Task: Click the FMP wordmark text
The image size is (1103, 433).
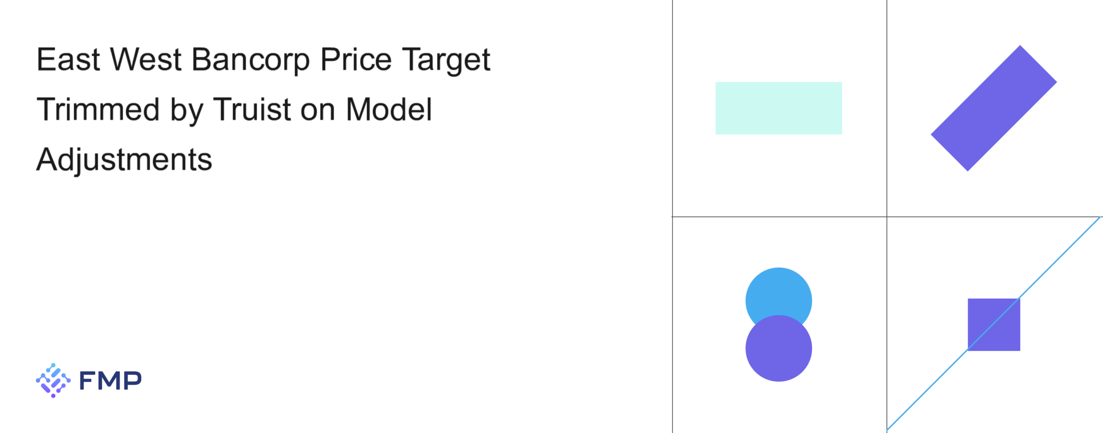Action: tap(110, 381)
